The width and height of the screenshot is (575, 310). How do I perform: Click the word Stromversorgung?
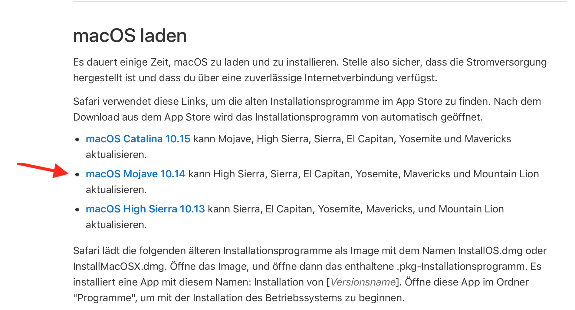506,62
